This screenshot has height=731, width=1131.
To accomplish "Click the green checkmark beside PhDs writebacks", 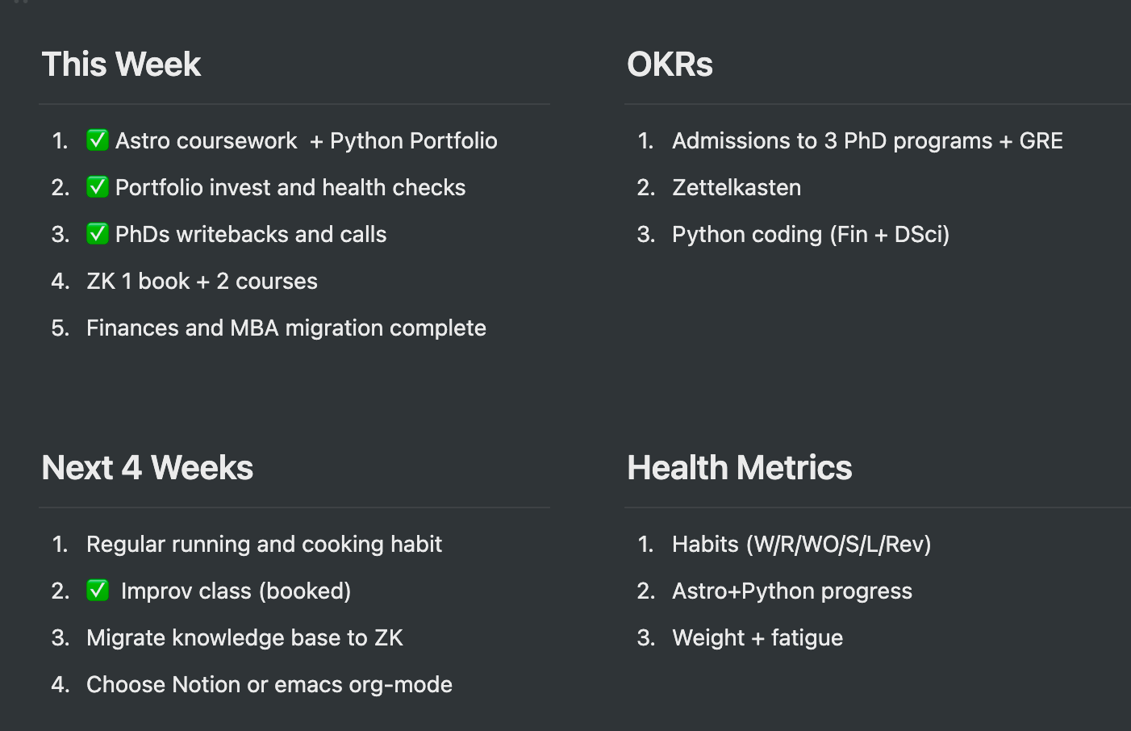I will coord(98,234).
